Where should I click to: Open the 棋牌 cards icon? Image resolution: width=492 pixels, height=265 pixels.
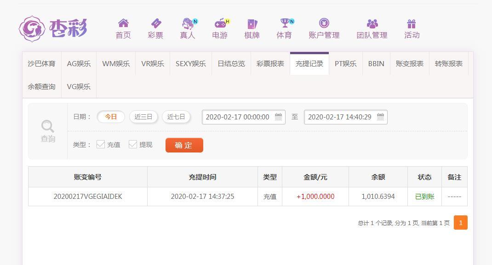pyautogui.click(x=252, y=24)
